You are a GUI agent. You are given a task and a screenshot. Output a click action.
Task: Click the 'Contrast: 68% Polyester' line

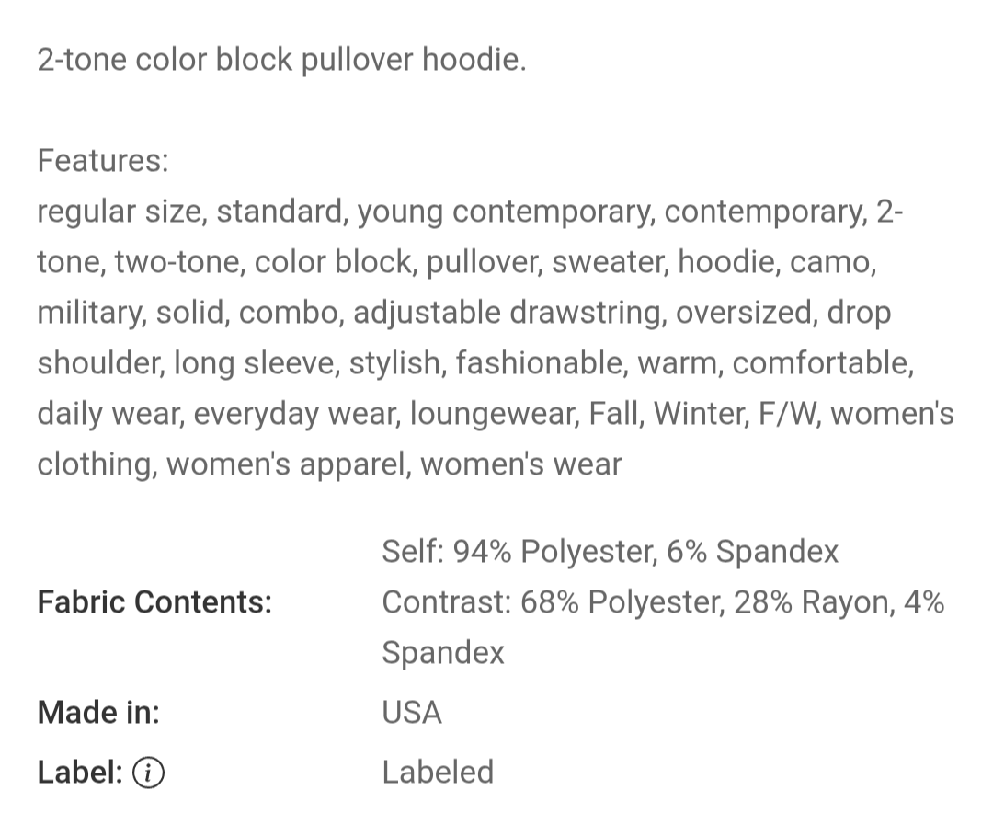coord(663,601)
